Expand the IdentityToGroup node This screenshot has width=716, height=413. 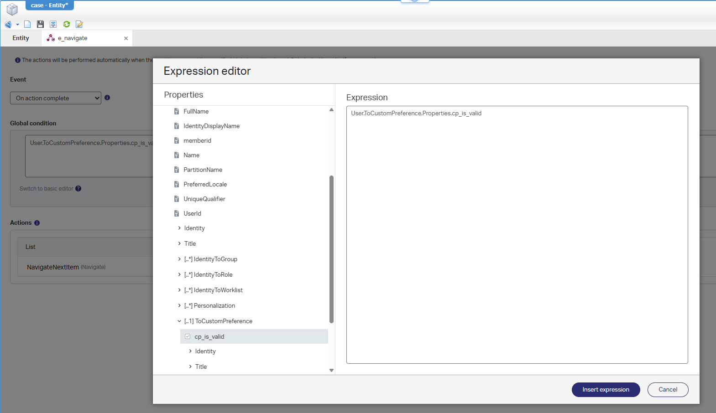[179, 259]
